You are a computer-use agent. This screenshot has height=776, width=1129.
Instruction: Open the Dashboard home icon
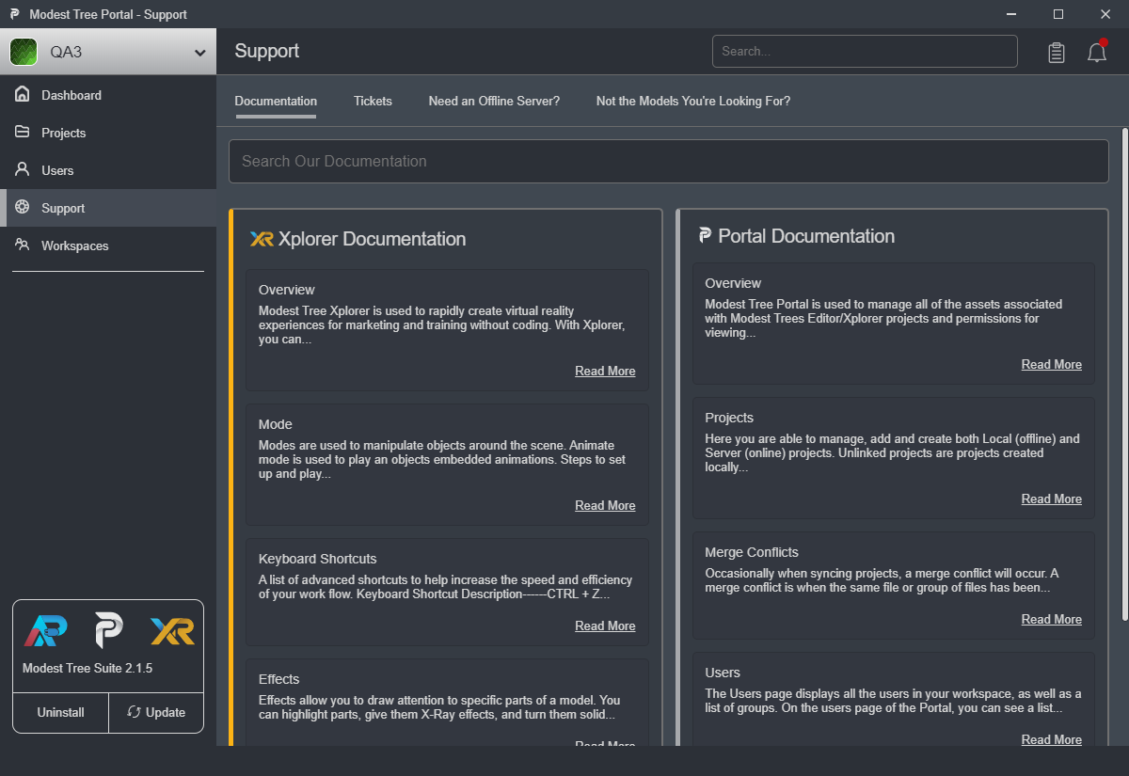pos(23,95)
